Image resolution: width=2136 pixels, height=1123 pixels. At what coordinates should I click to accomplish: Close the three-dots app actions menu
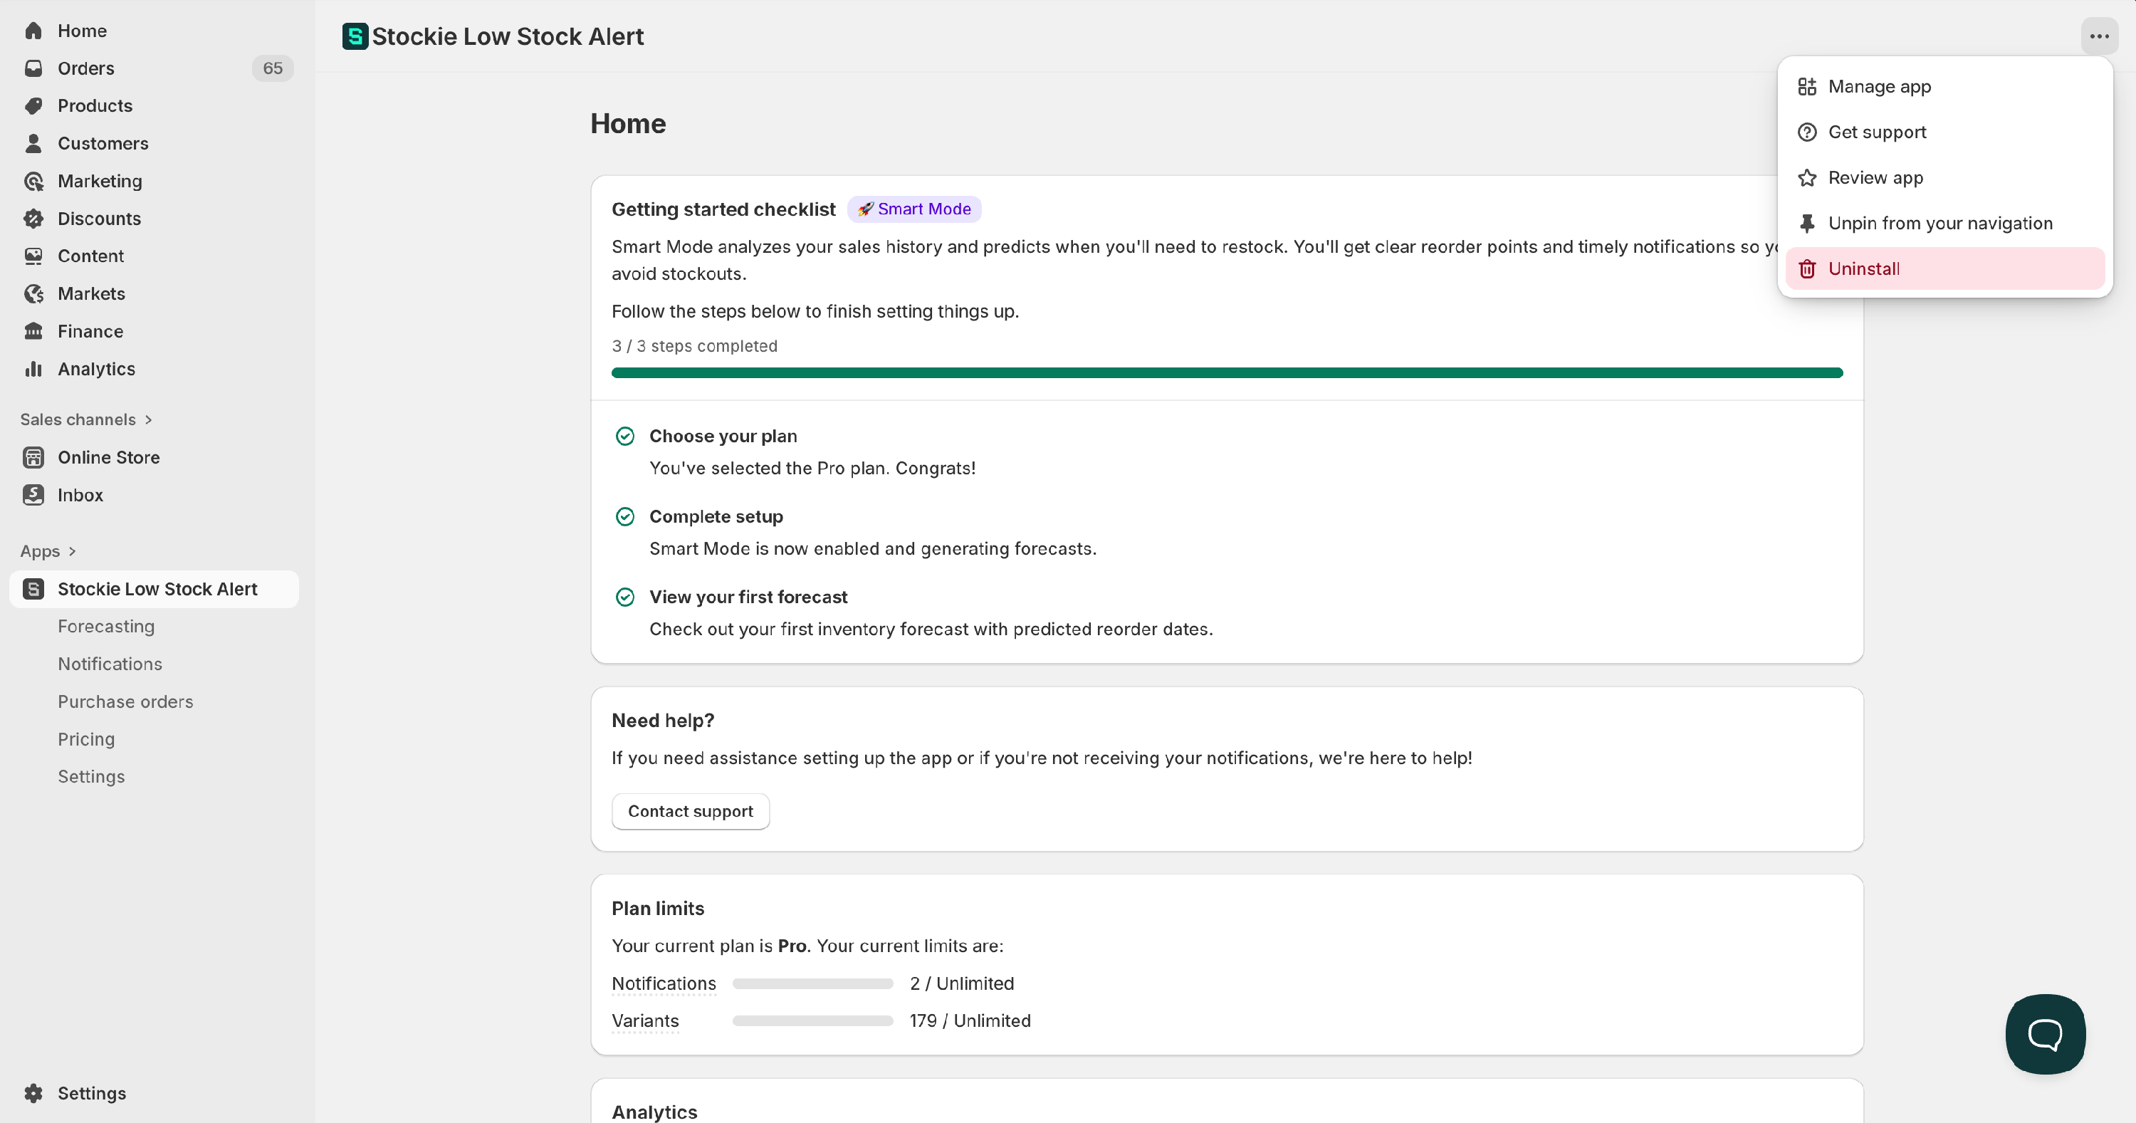(2099, 36)
